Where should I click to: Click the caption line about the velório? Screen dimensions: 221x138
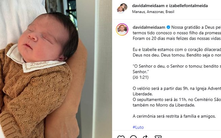(x=177, y=89)
